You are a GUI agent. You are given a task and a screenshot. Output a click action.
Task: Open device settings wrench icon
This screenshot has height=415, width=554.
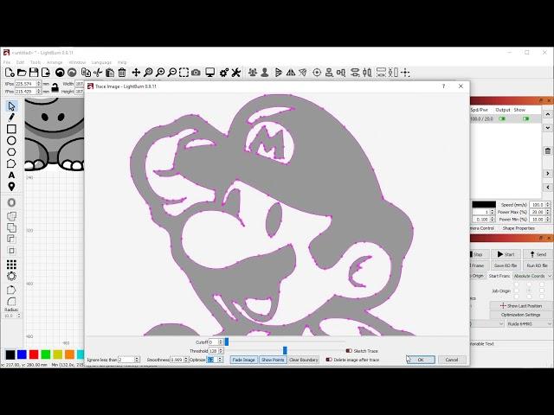click(x=236, y=73)
